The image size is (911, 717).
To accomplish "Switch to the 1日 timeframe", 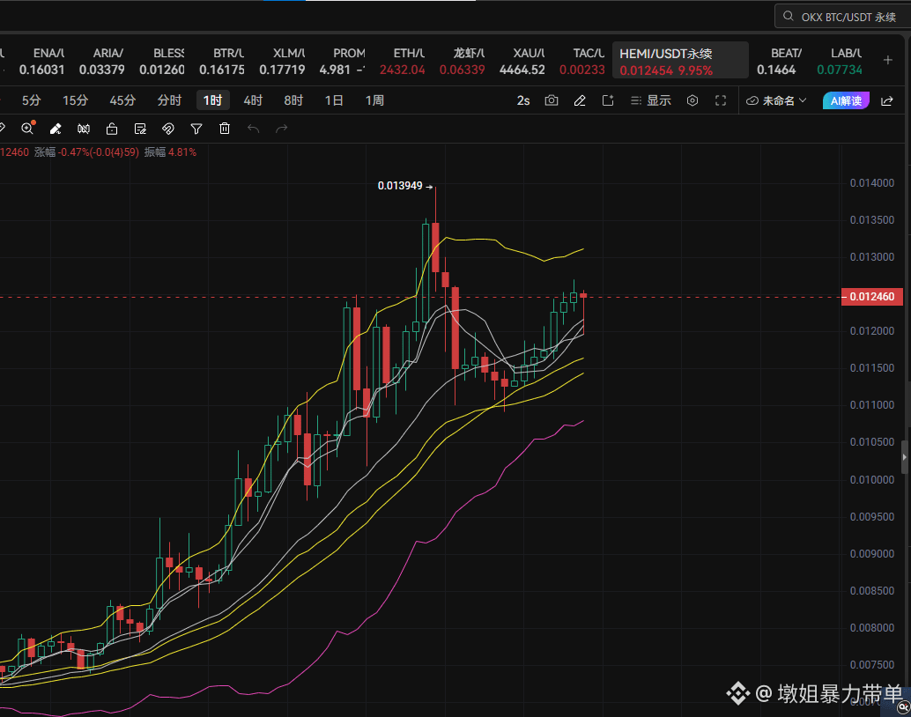I will [334, 100].
